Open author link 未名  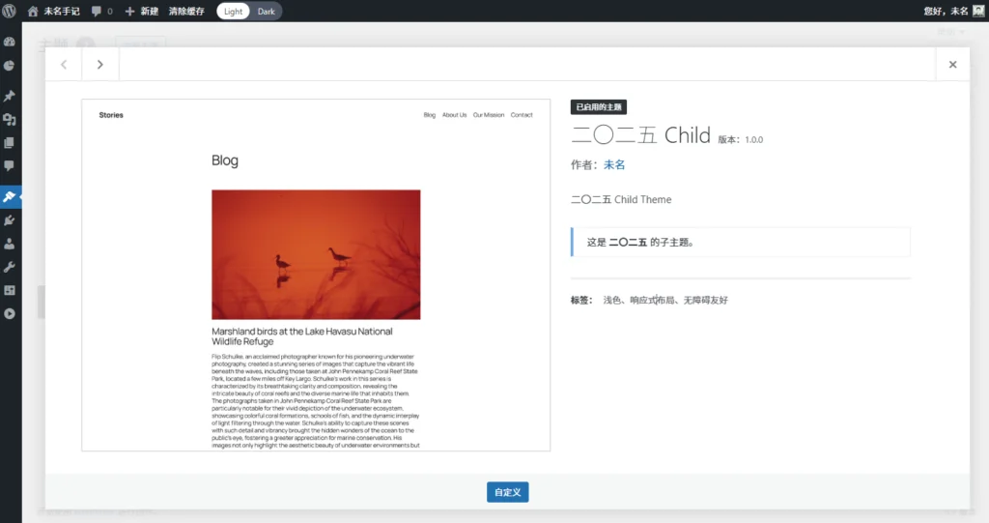[614, 165]
